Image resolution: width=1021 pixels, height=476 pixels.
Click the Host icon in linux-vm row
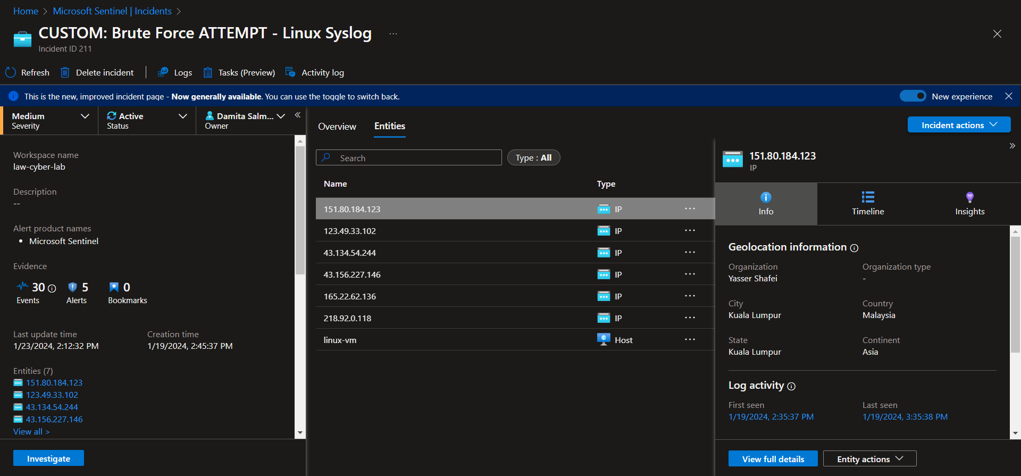(x=604, y=339)
